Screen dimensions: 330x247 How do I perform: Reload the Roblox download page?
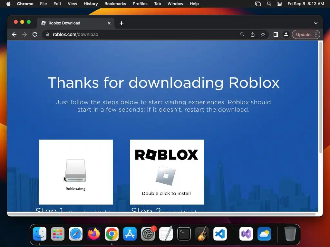click(35, 34)
